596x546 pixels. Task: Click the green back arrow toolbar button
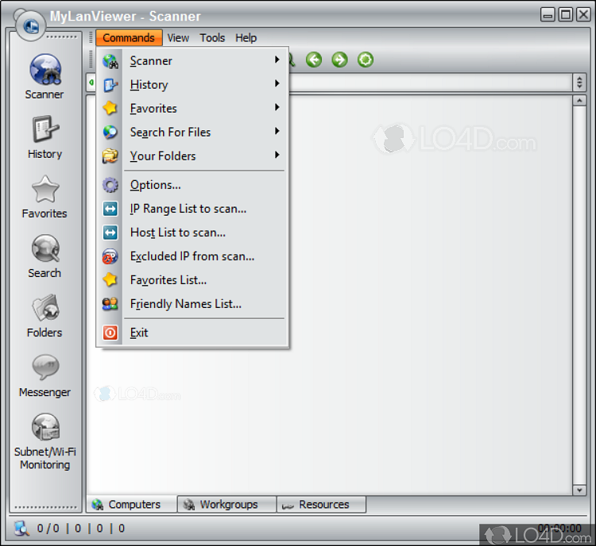point(314,60)
